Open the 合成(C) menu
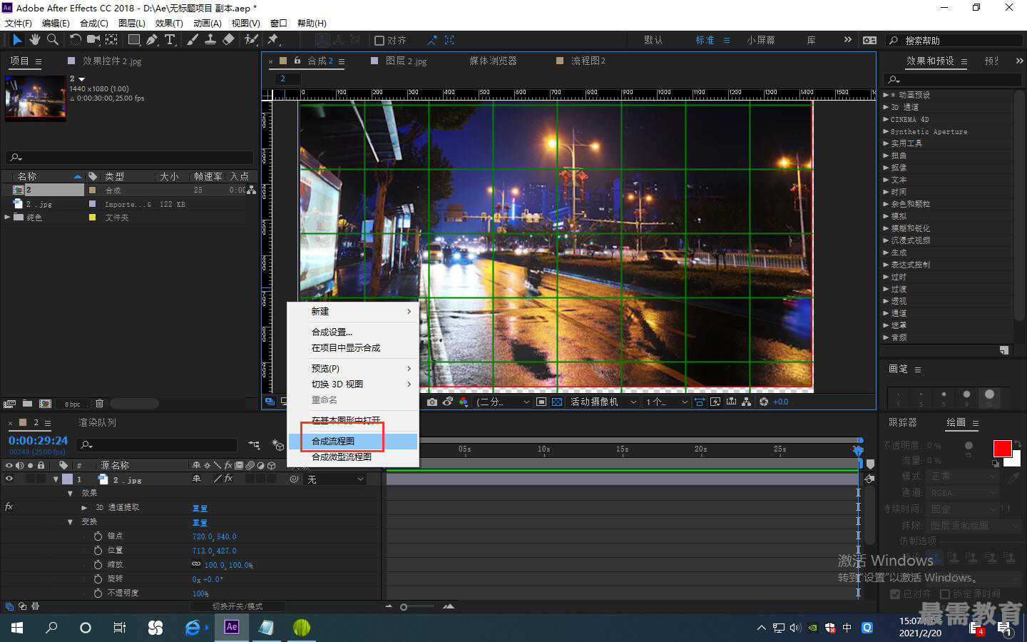This screenshot has height=642, width=1027. (x=94, y=23)
